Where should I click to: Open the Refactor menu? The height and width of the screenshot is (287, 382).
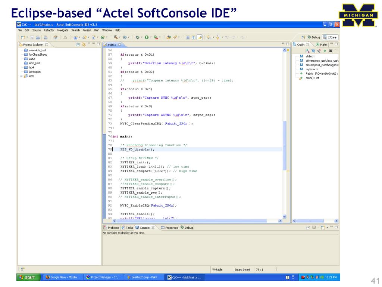tap(49, 30)
